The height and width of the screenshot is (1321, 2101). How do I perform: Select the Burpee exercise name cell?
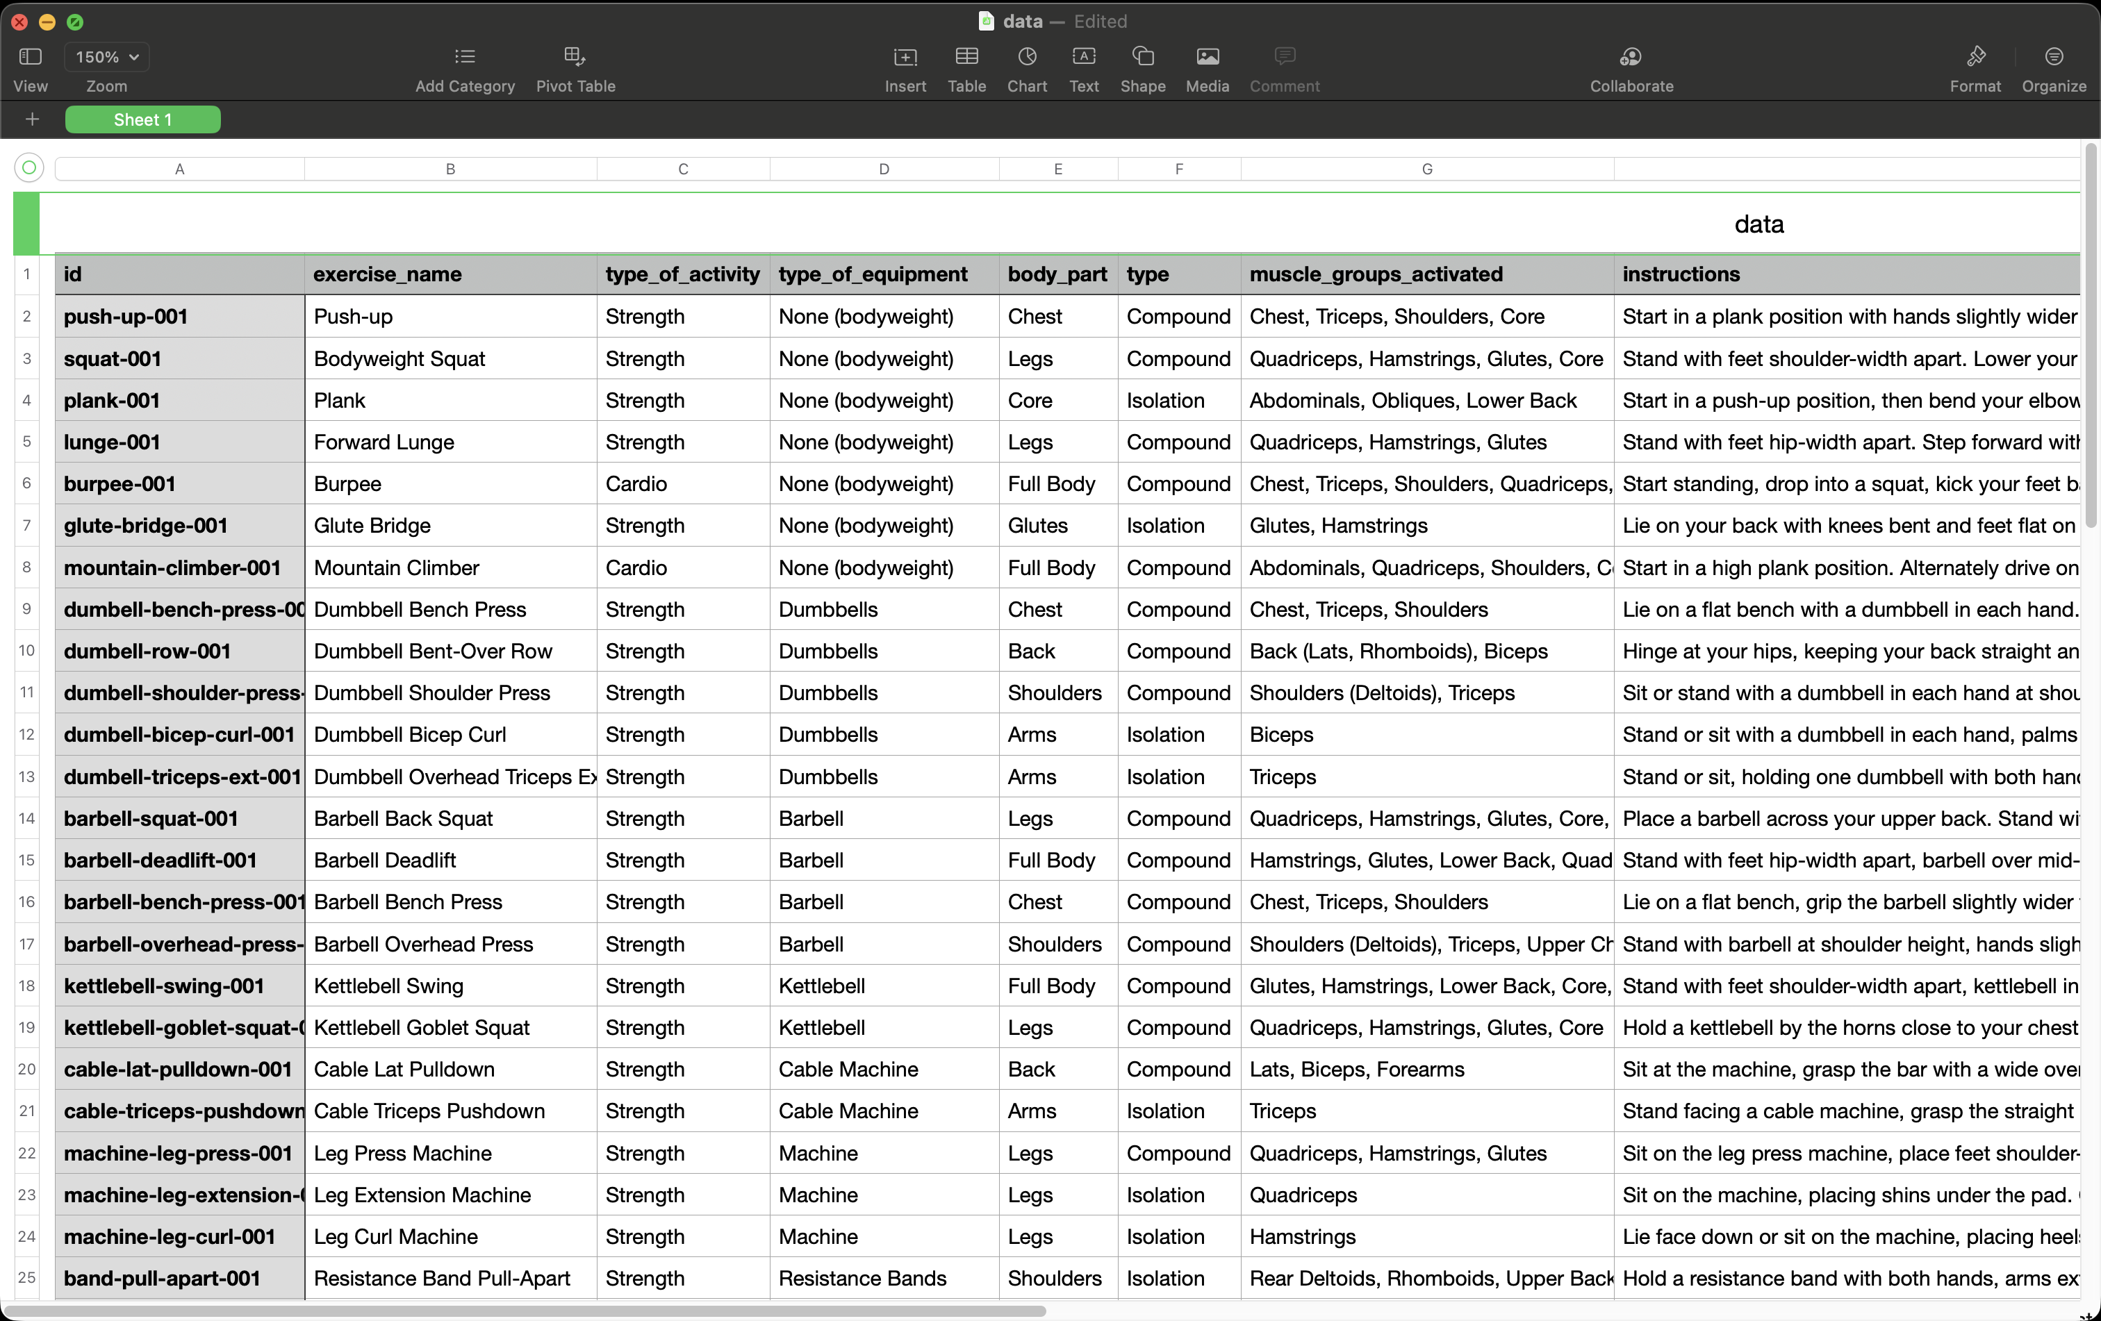click(450, 484)
